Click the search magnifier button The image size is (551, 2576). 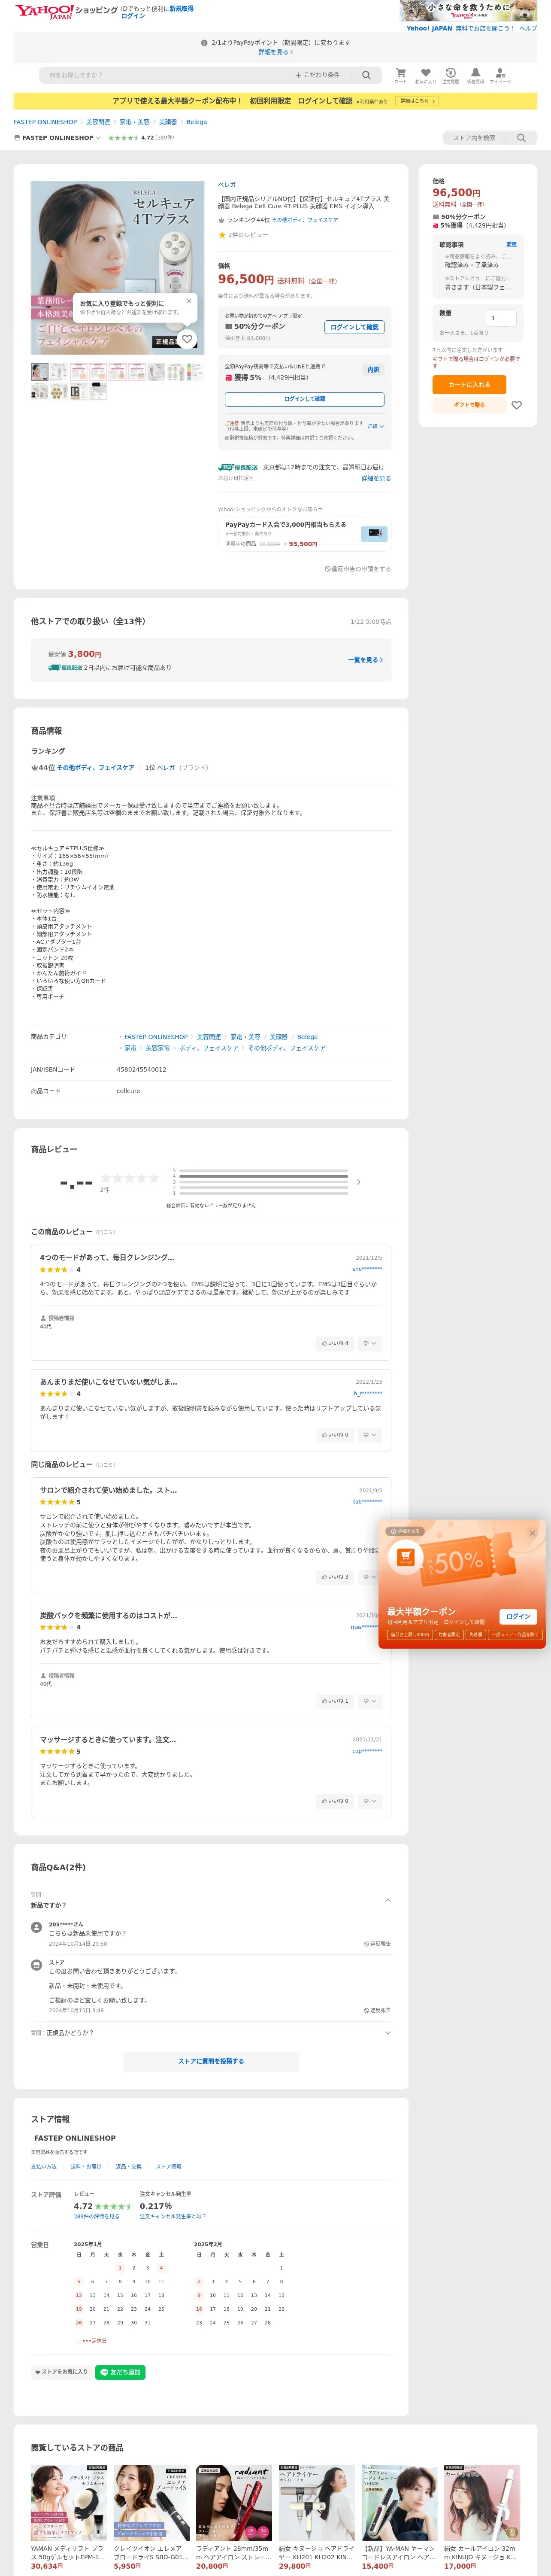pos(366,75)
